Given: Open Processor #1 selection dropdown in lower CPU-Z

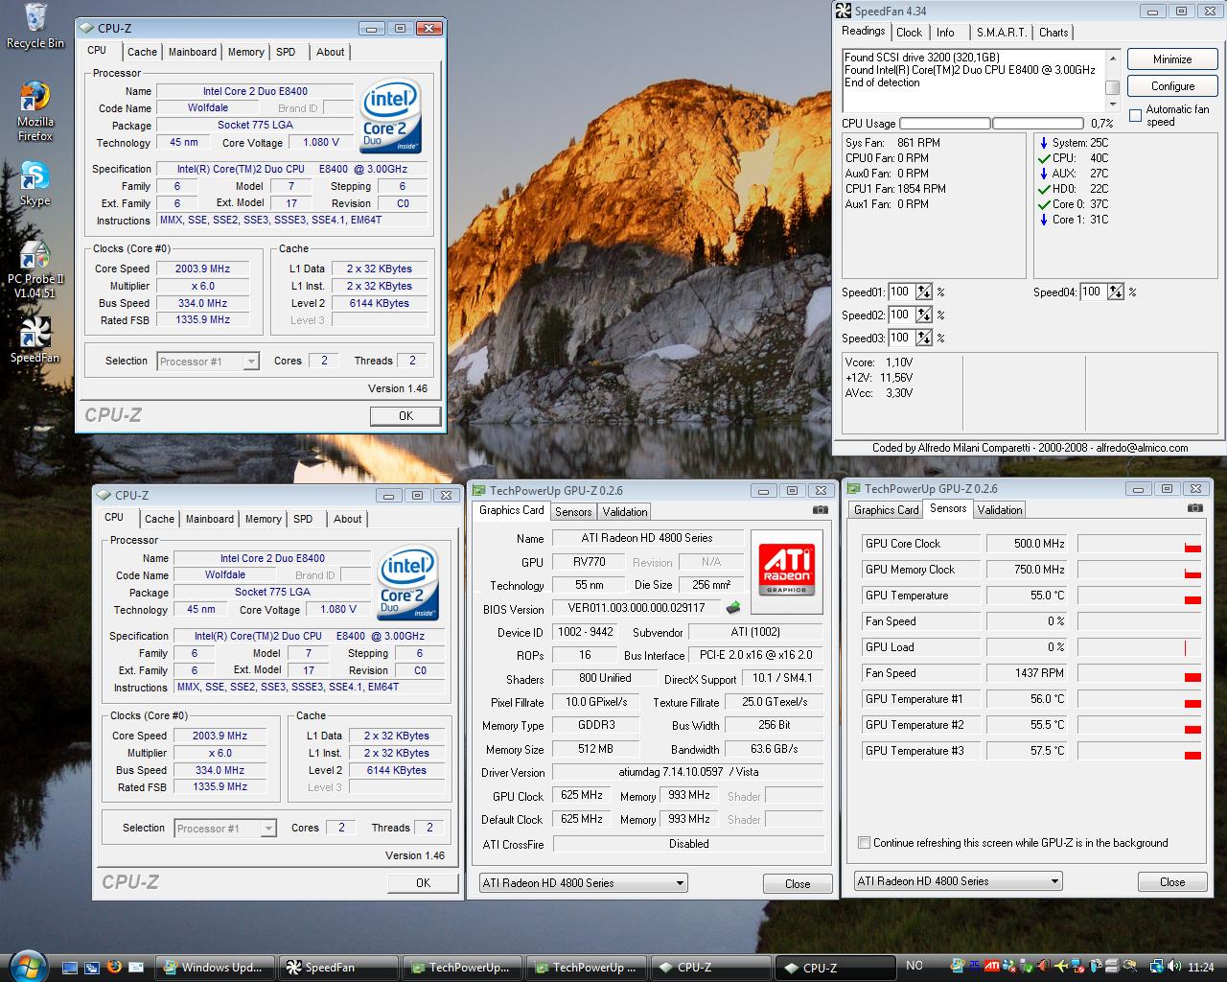Looking at the screenshot, I should pyautogui.click(x=225, y=829).
